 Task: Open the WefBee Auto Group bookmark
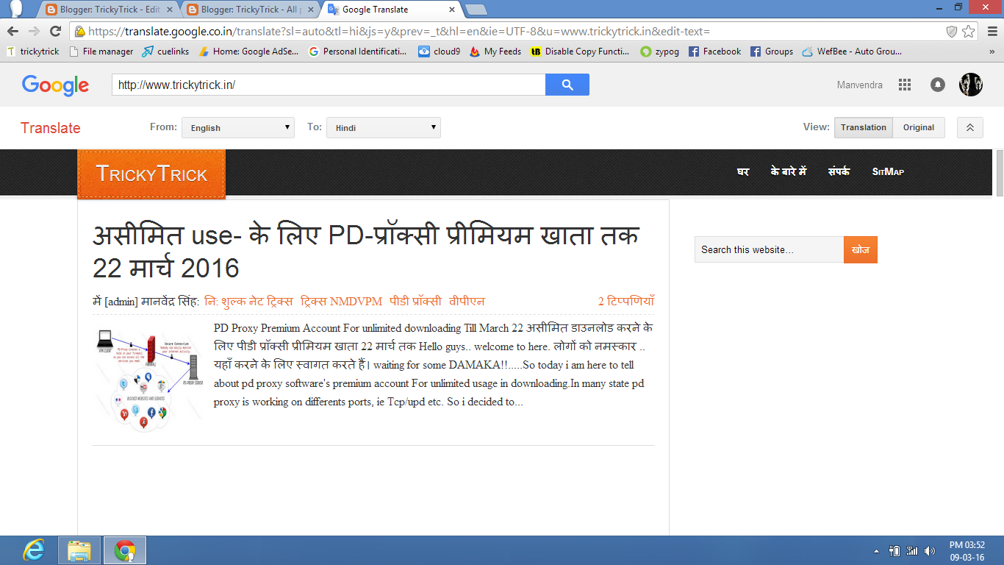pyautogui.click(x=852, y=51)
